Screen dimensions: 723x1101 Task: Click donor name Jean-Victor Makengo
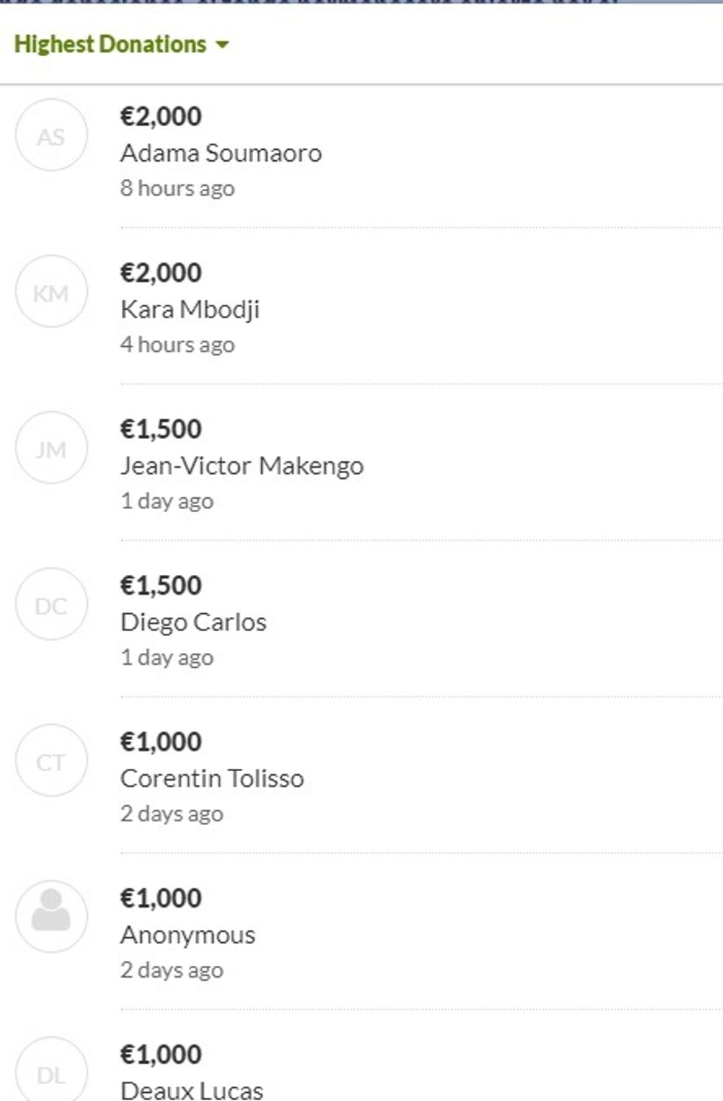[x=241, y=466]
